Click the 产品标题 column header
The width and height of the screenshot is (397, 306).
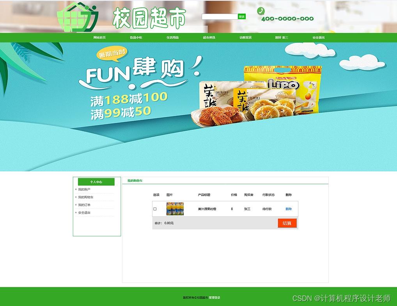point(204,195)
